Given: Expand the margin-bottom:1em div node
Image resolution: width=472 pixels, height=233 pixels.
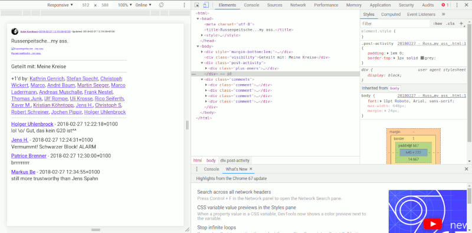Looking at the screenshot, I should click(202, 52).
